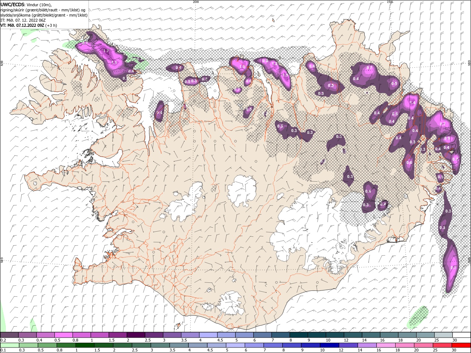
Task: Select the lower legend swatch between 4.5 and 5
Action: pyautogui.click(x=217, y=345)
